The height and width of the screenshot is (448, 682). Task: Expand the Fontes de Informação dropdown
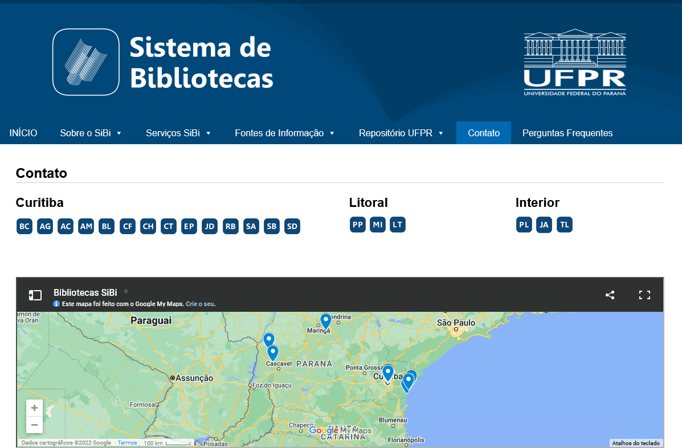pyautogui.click(x=284, y=133)
